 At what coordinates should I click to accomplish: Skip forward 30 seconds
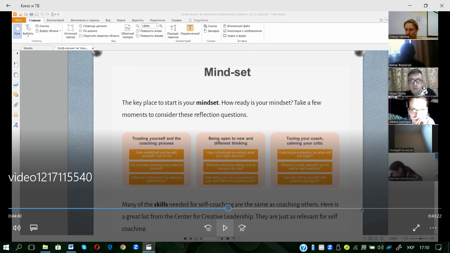click(x=242, y=228)
